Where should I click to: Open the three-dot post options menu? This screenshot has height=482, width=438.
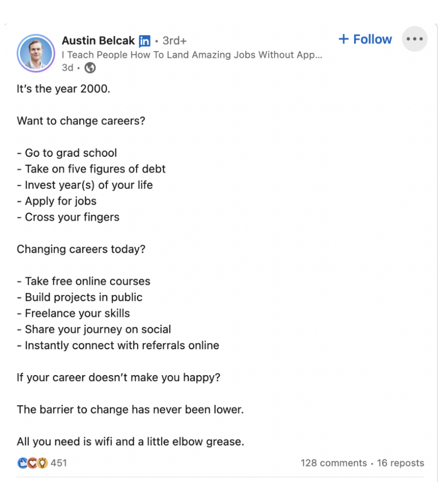point(414,39)
